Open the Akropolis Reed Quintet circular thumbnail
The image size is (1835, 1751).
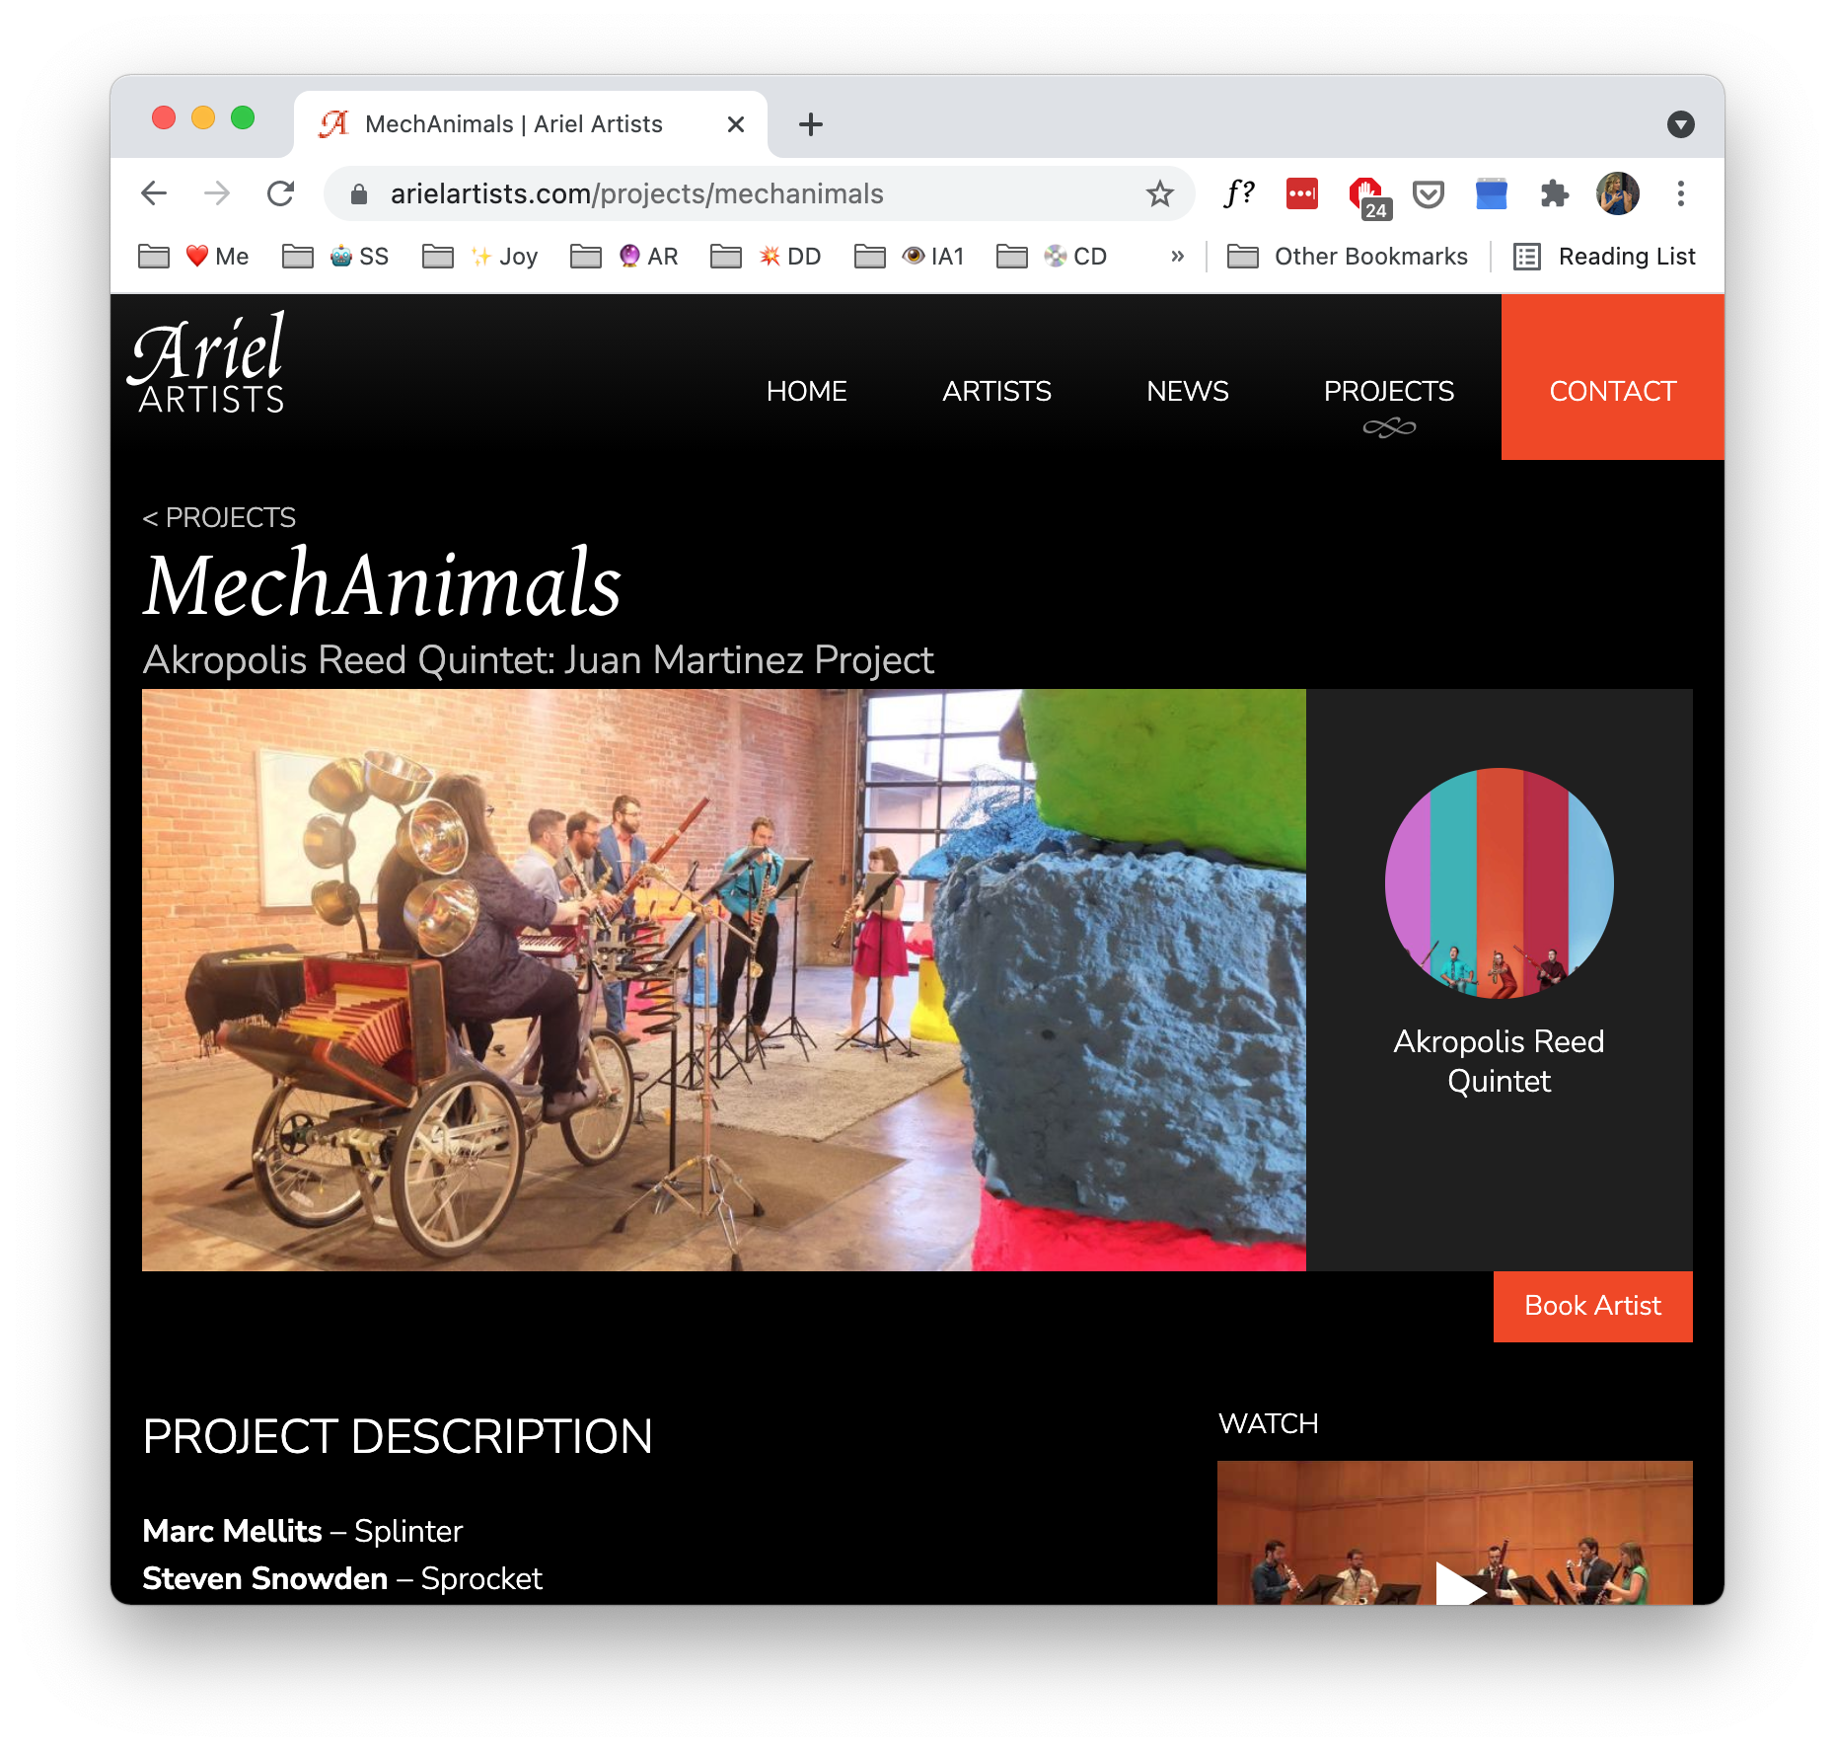click(1499, 883)
